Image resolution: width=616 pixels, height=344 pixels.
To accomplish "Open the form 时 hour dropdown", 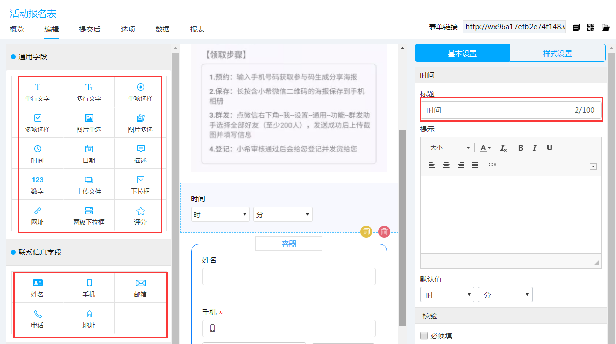I will (x=220, y=214).
